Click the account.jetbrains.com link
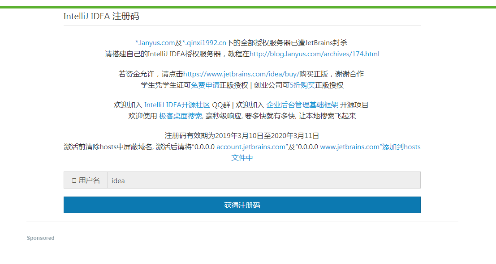 [251, 147]
